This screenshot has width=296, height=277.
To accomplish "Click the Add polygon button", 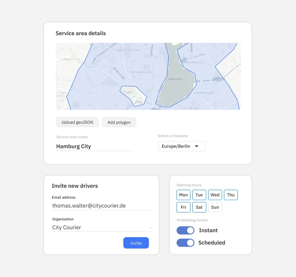I will click(119, 122).
